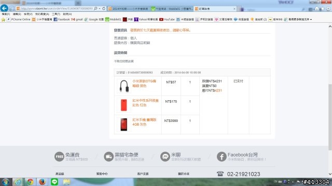Open the 檔案(F) menu
Screen dimensions: 332x186
[x=6, y=14]
